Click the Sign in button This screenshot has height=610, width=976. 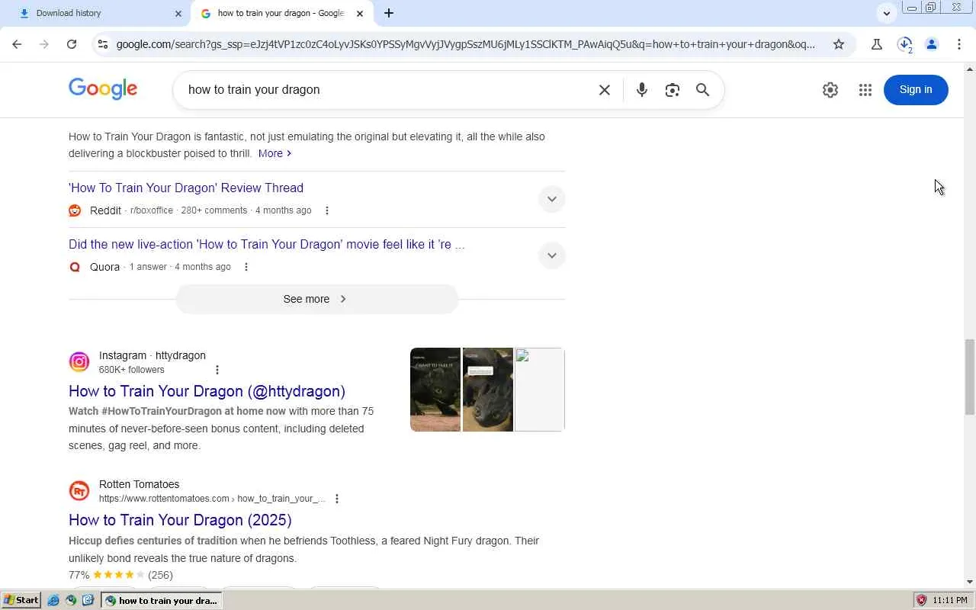coord(916,90)
